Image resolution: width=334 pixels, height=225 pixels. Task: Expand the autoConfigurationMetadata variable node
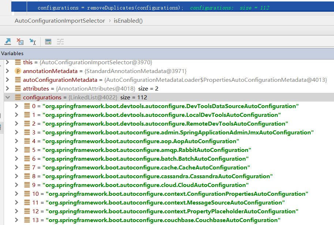point(7,80)
